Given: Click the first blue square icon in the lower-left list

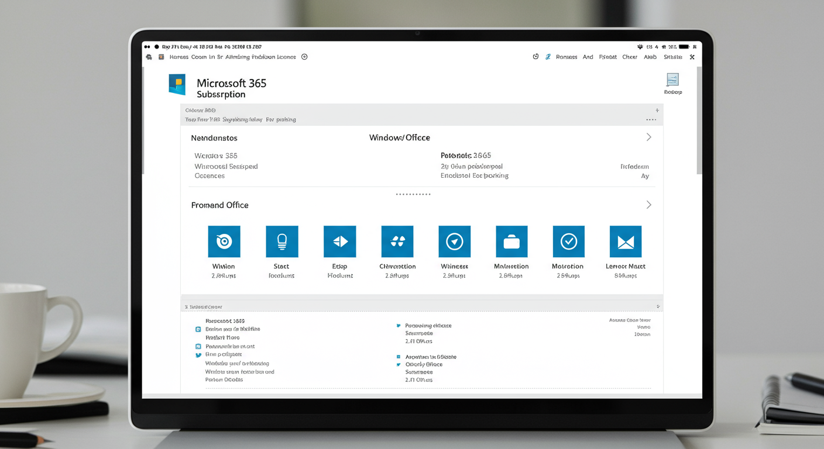Looking at the screenshot, I should 198,330.
